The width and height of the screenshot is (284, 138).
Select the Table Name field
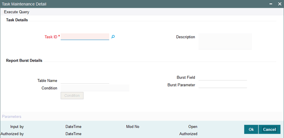click(85, 81)
